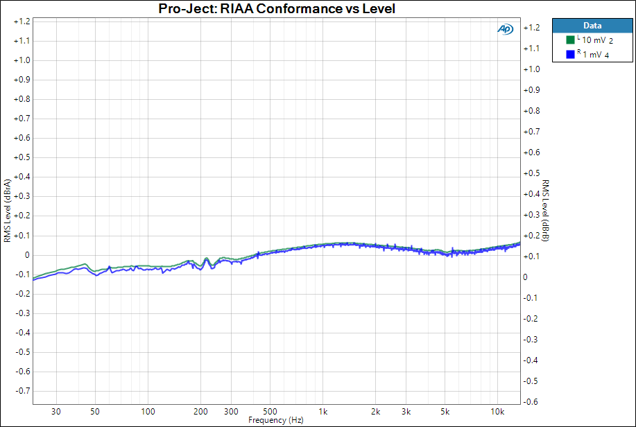636x427 pixels.
Task: Click the '+0.5' left axis tick label
Action: tap(22, 157)
